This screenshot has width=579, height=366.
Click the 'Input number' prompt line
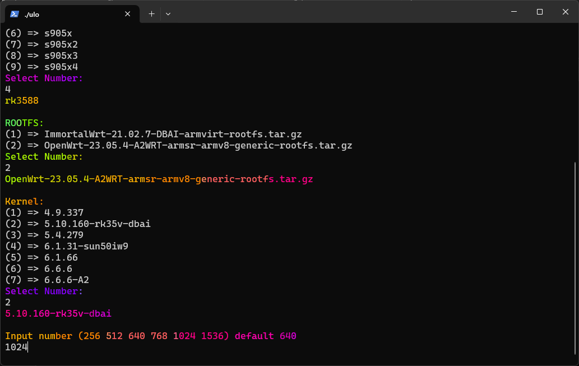(x=151, y=336)
